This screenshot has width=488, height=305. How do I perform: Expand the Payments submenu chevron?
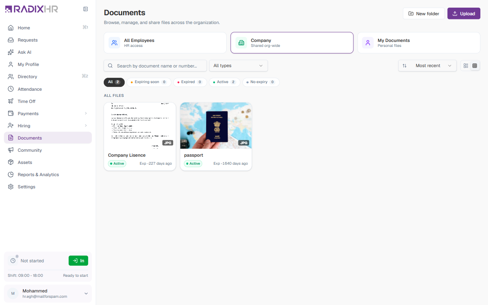(86, 114)
